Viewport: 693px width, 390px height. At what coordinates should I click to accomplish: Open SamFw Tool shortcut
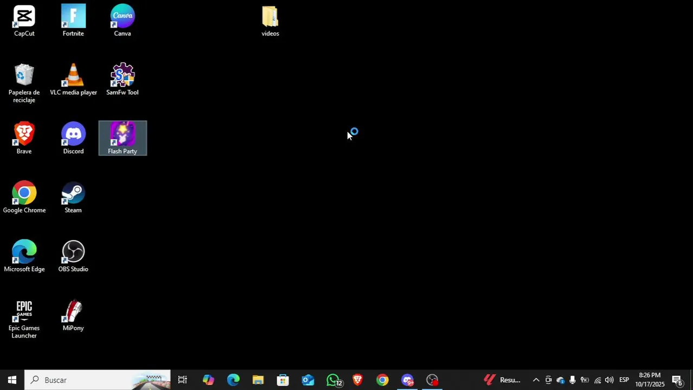(x=123, y=80)
